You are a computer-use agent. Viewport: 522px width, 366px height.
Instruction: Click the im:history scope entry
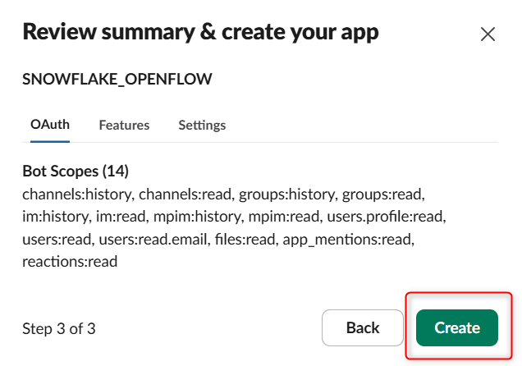point(51,217)
